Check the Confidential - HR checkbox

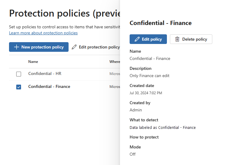19,74
